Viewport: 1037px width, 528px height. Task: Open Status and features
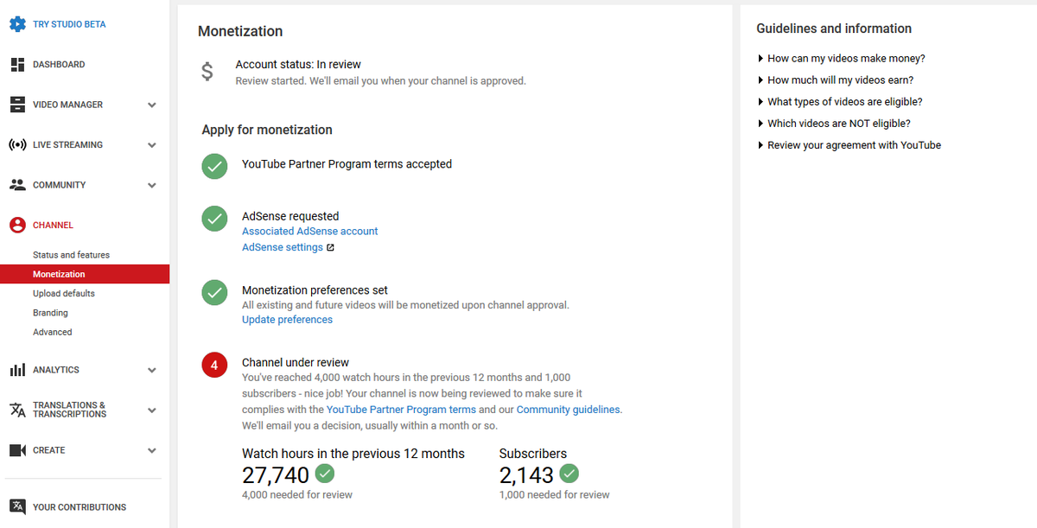coord(71,255)
